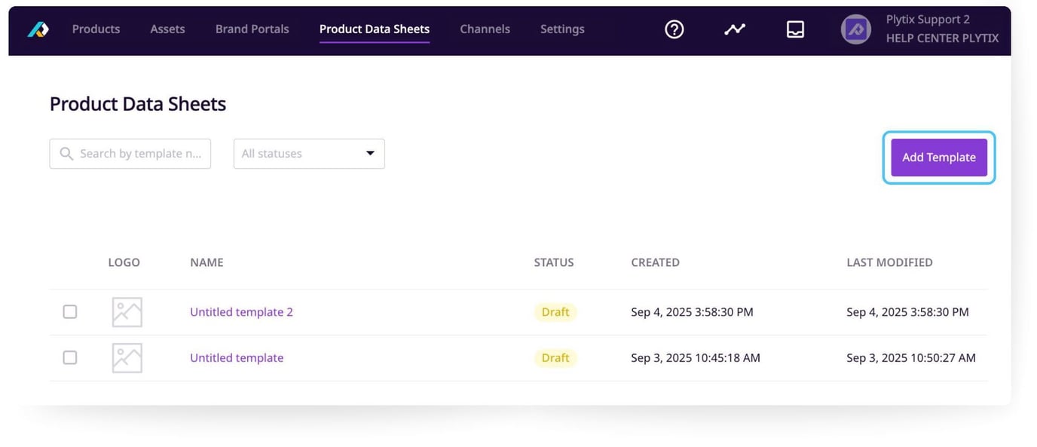Click the logo placeholder for Untitled template
This screenshot has width=1037, height=447.
(x=127, y=357)
